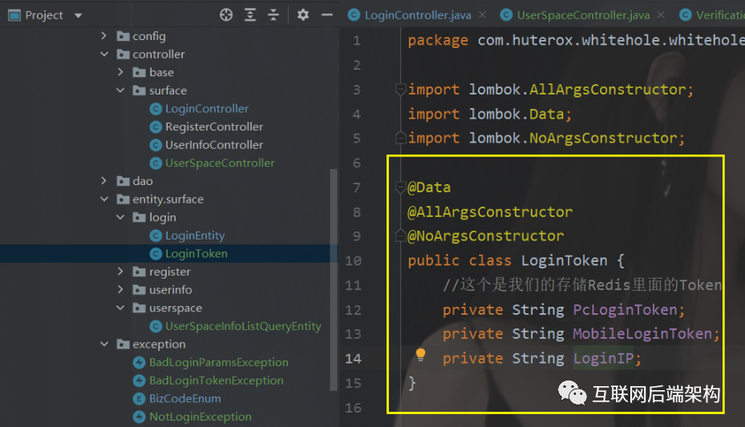Viewport: 745px width, 427px height.
Task: Select BizCodeEnum enum icon
Action: [140, 399]
